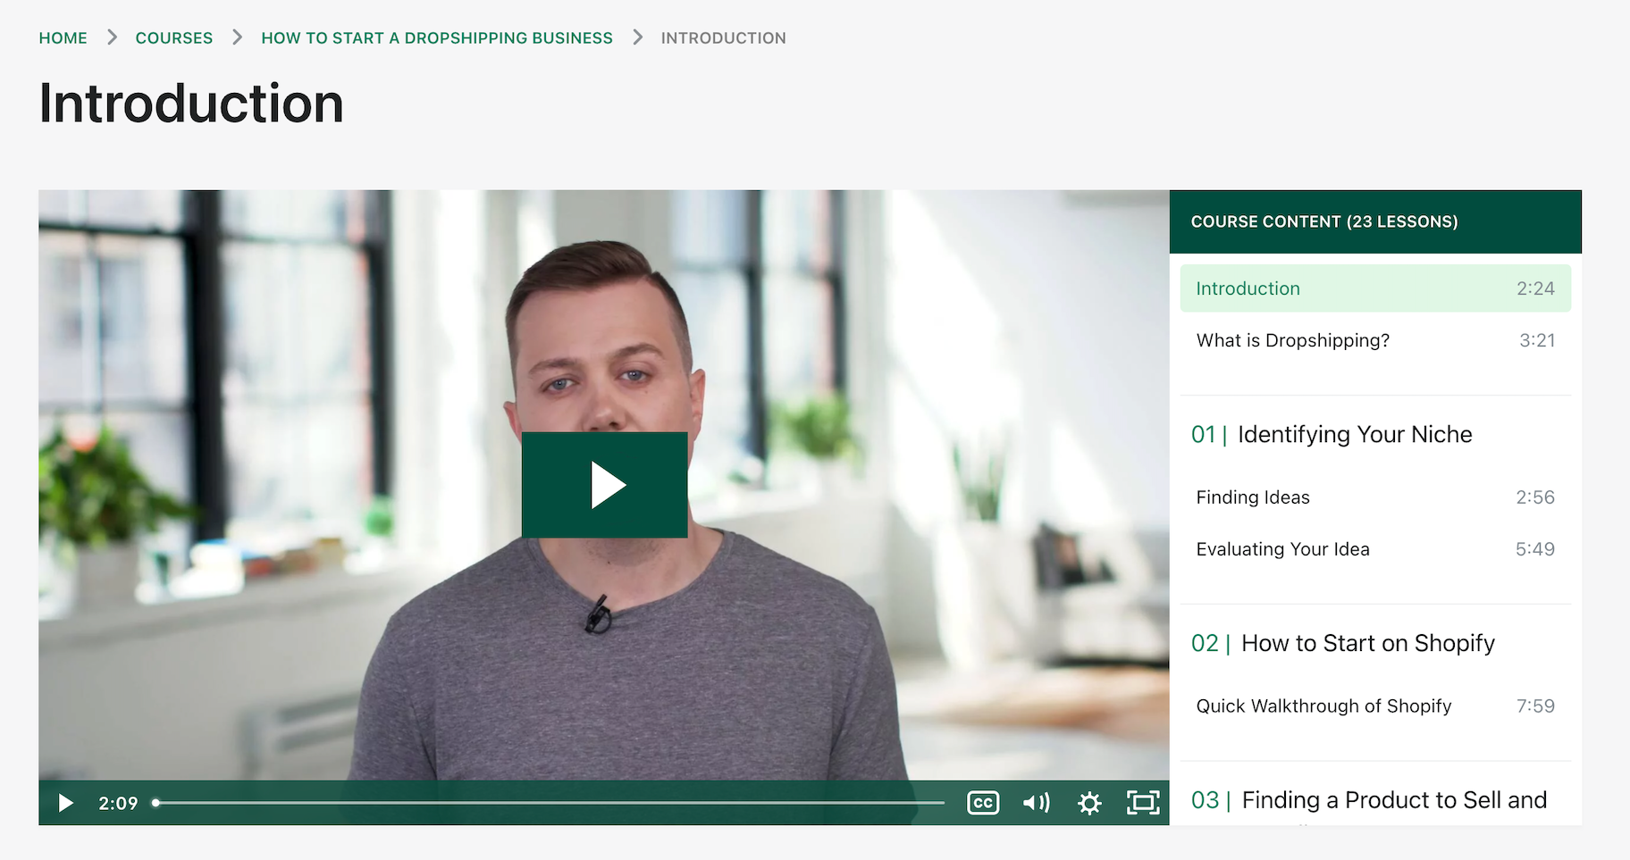Go to the HOME breadcrumb
Viewport: 1630px width, 860px height.
pyautogui.click(x=63, y=38)
